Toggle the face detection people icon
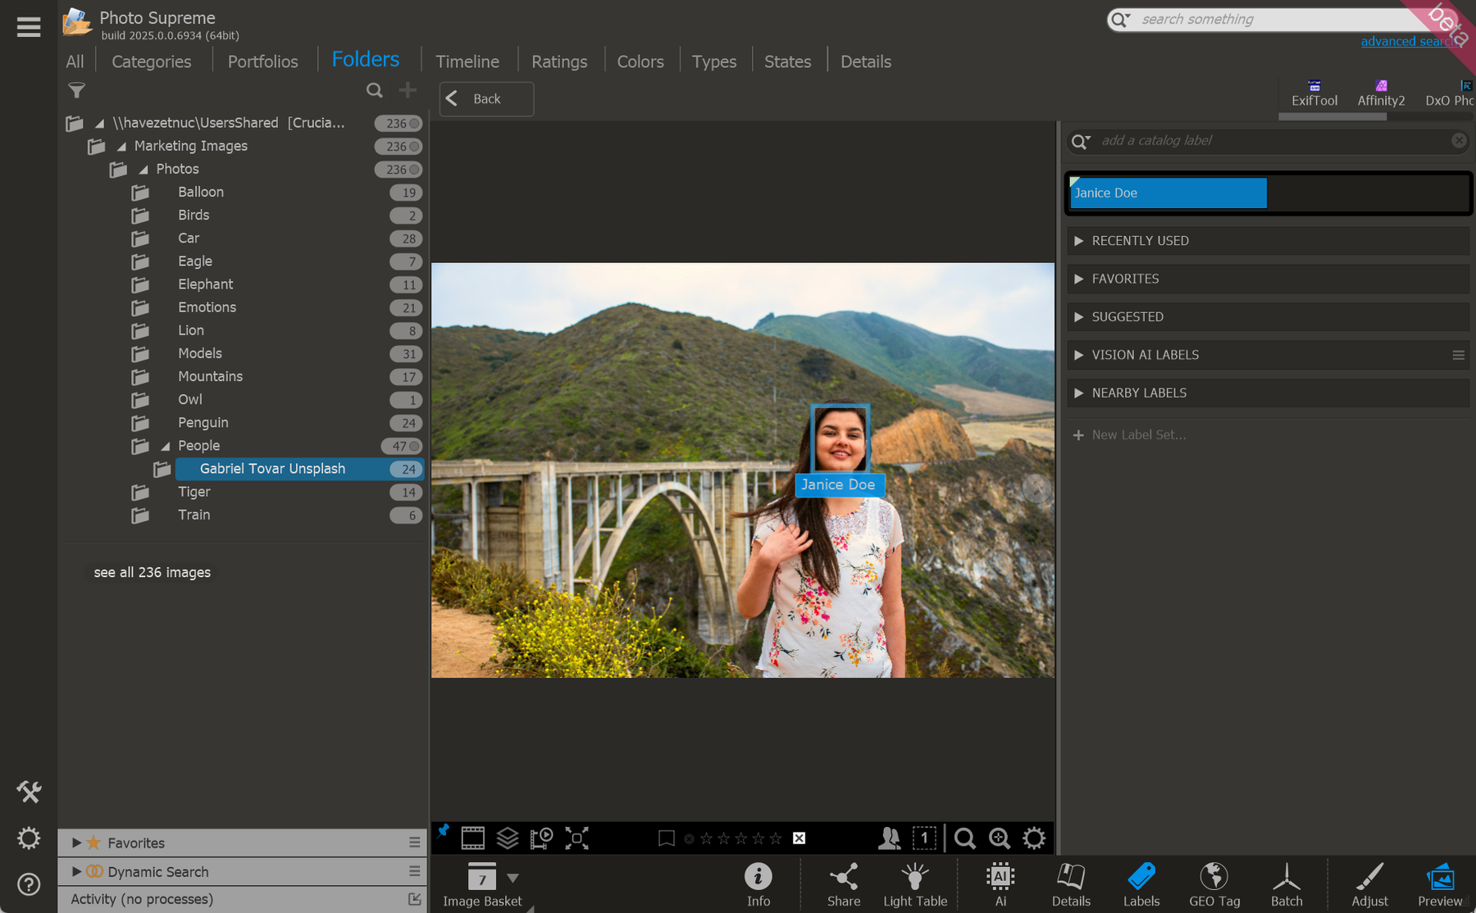This screenshot has width=1476, height=913. pos(890,838)
